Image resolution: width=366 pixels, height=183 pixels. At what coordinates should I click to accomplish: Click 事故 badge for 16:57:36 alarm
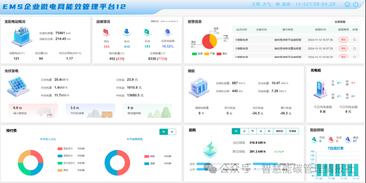point(343,40)
